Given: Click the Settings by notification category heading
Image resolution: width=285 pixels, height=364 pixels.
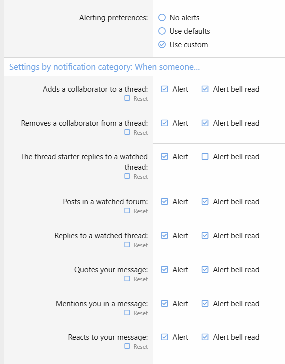Looking at the screenshot, I should (x=104, y=67).
